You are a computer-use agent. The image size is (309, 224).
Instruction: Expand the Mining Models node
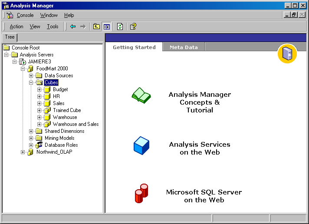pyautogui.click(x=31, y=138)
